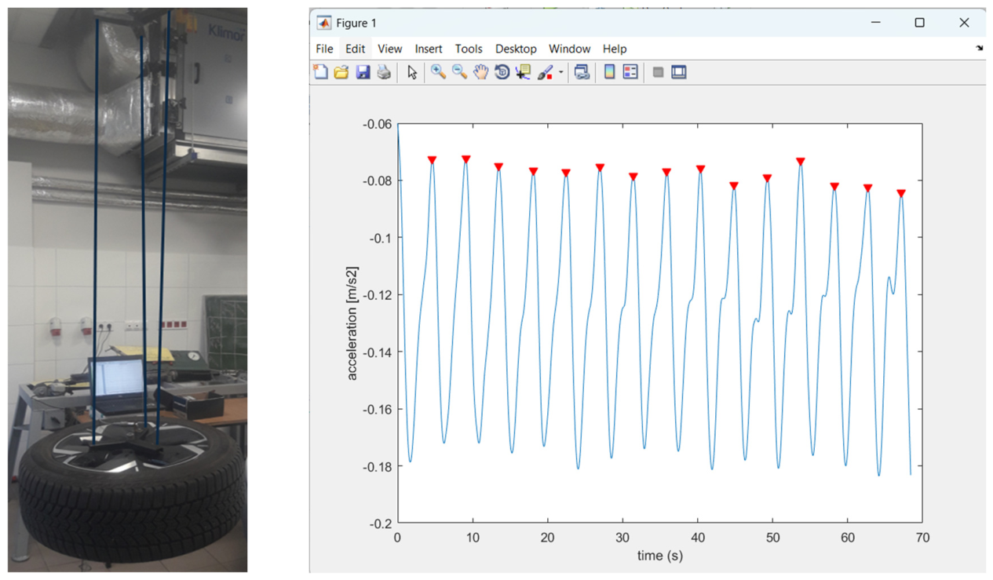Open a file with the folder icon

(341, 72)
